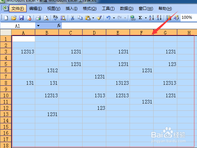Select cell G5 containing 123
Screen dimensions: 197x148
click(x=165, y=64)
